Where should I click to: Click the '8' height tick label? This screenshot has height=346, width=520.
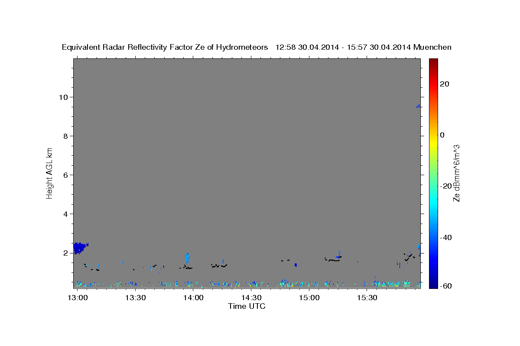point(66,136)
